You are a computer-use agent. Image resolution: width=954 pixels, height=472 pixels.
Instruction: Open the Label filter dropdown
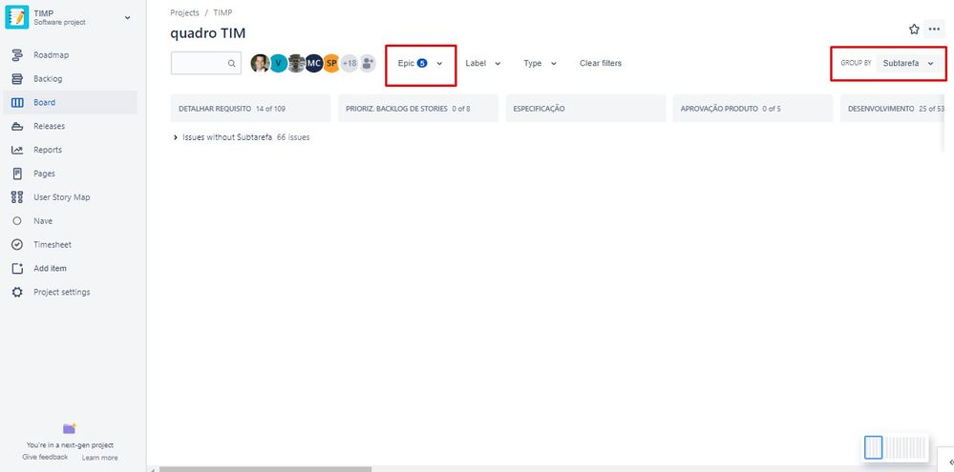[482, 63]
